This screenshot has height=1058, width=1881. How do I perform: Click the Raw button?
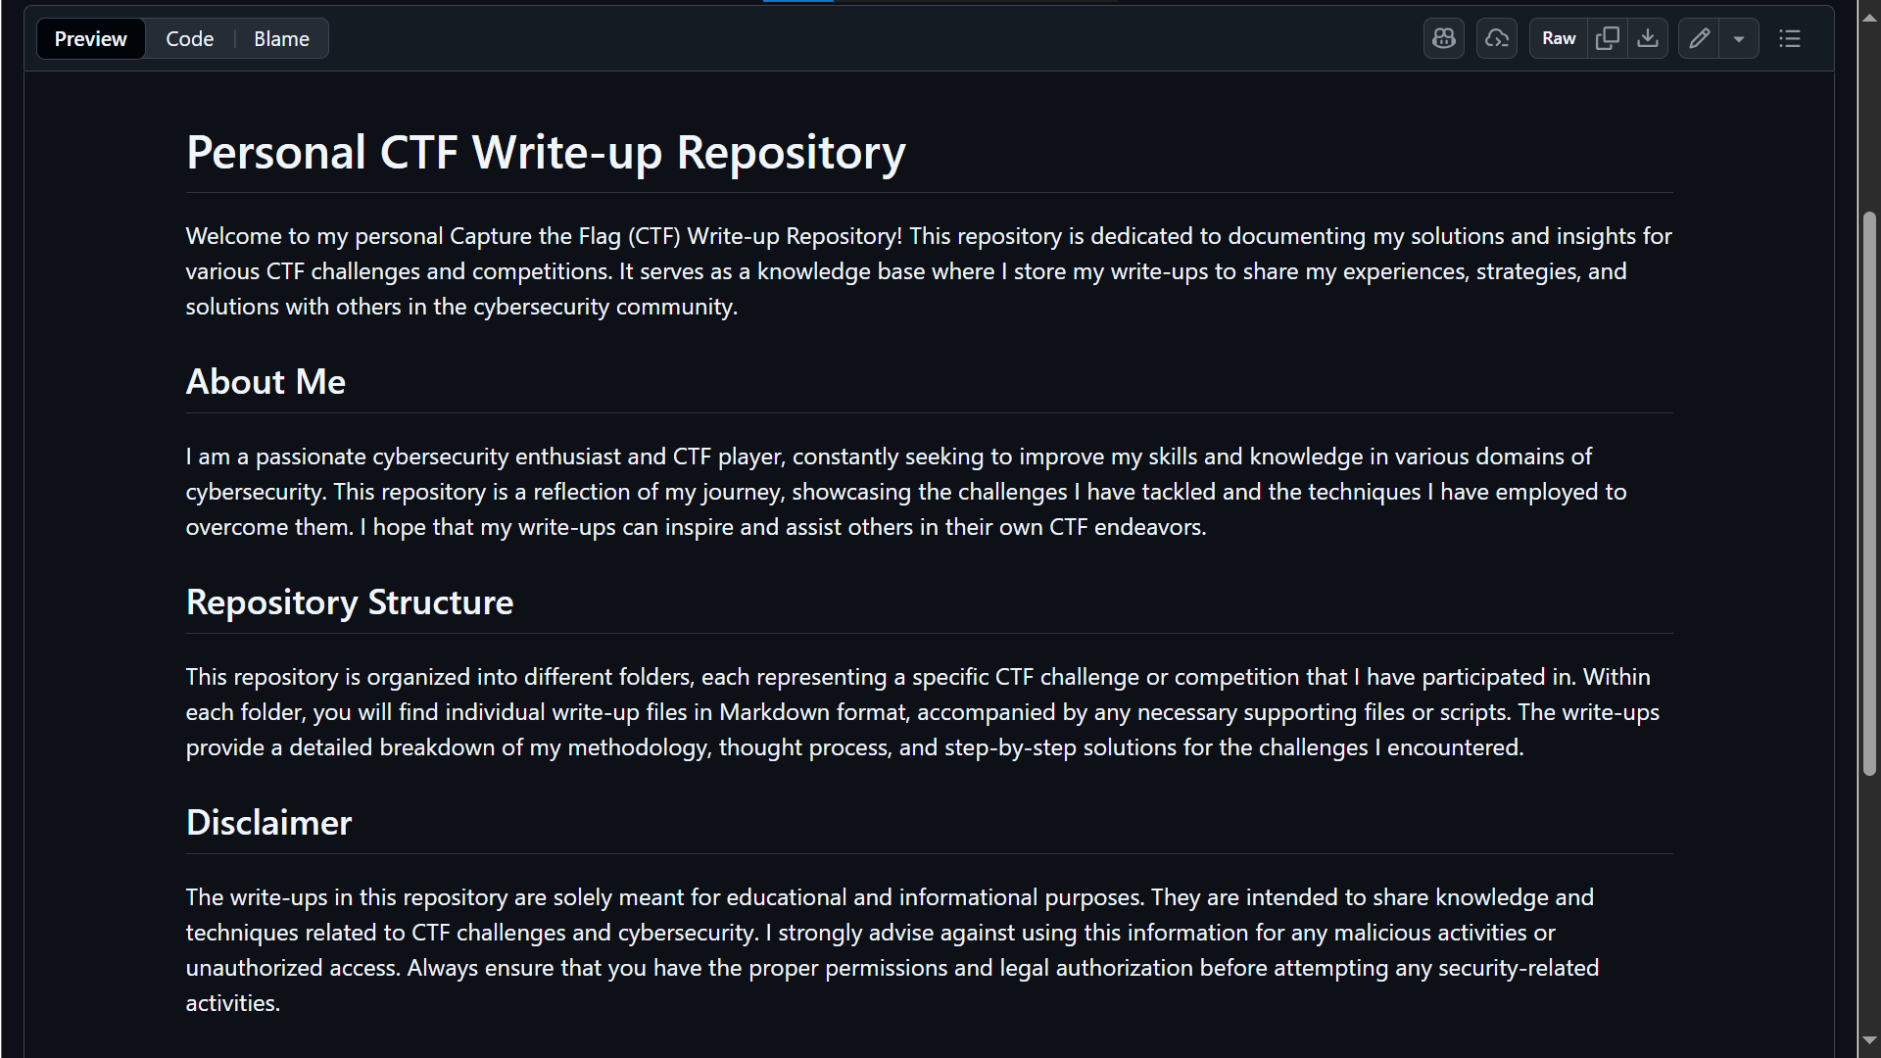click(1558, 38)
